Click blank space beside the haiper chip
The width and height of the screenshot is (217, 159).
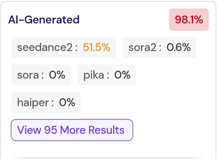[138, 102]
